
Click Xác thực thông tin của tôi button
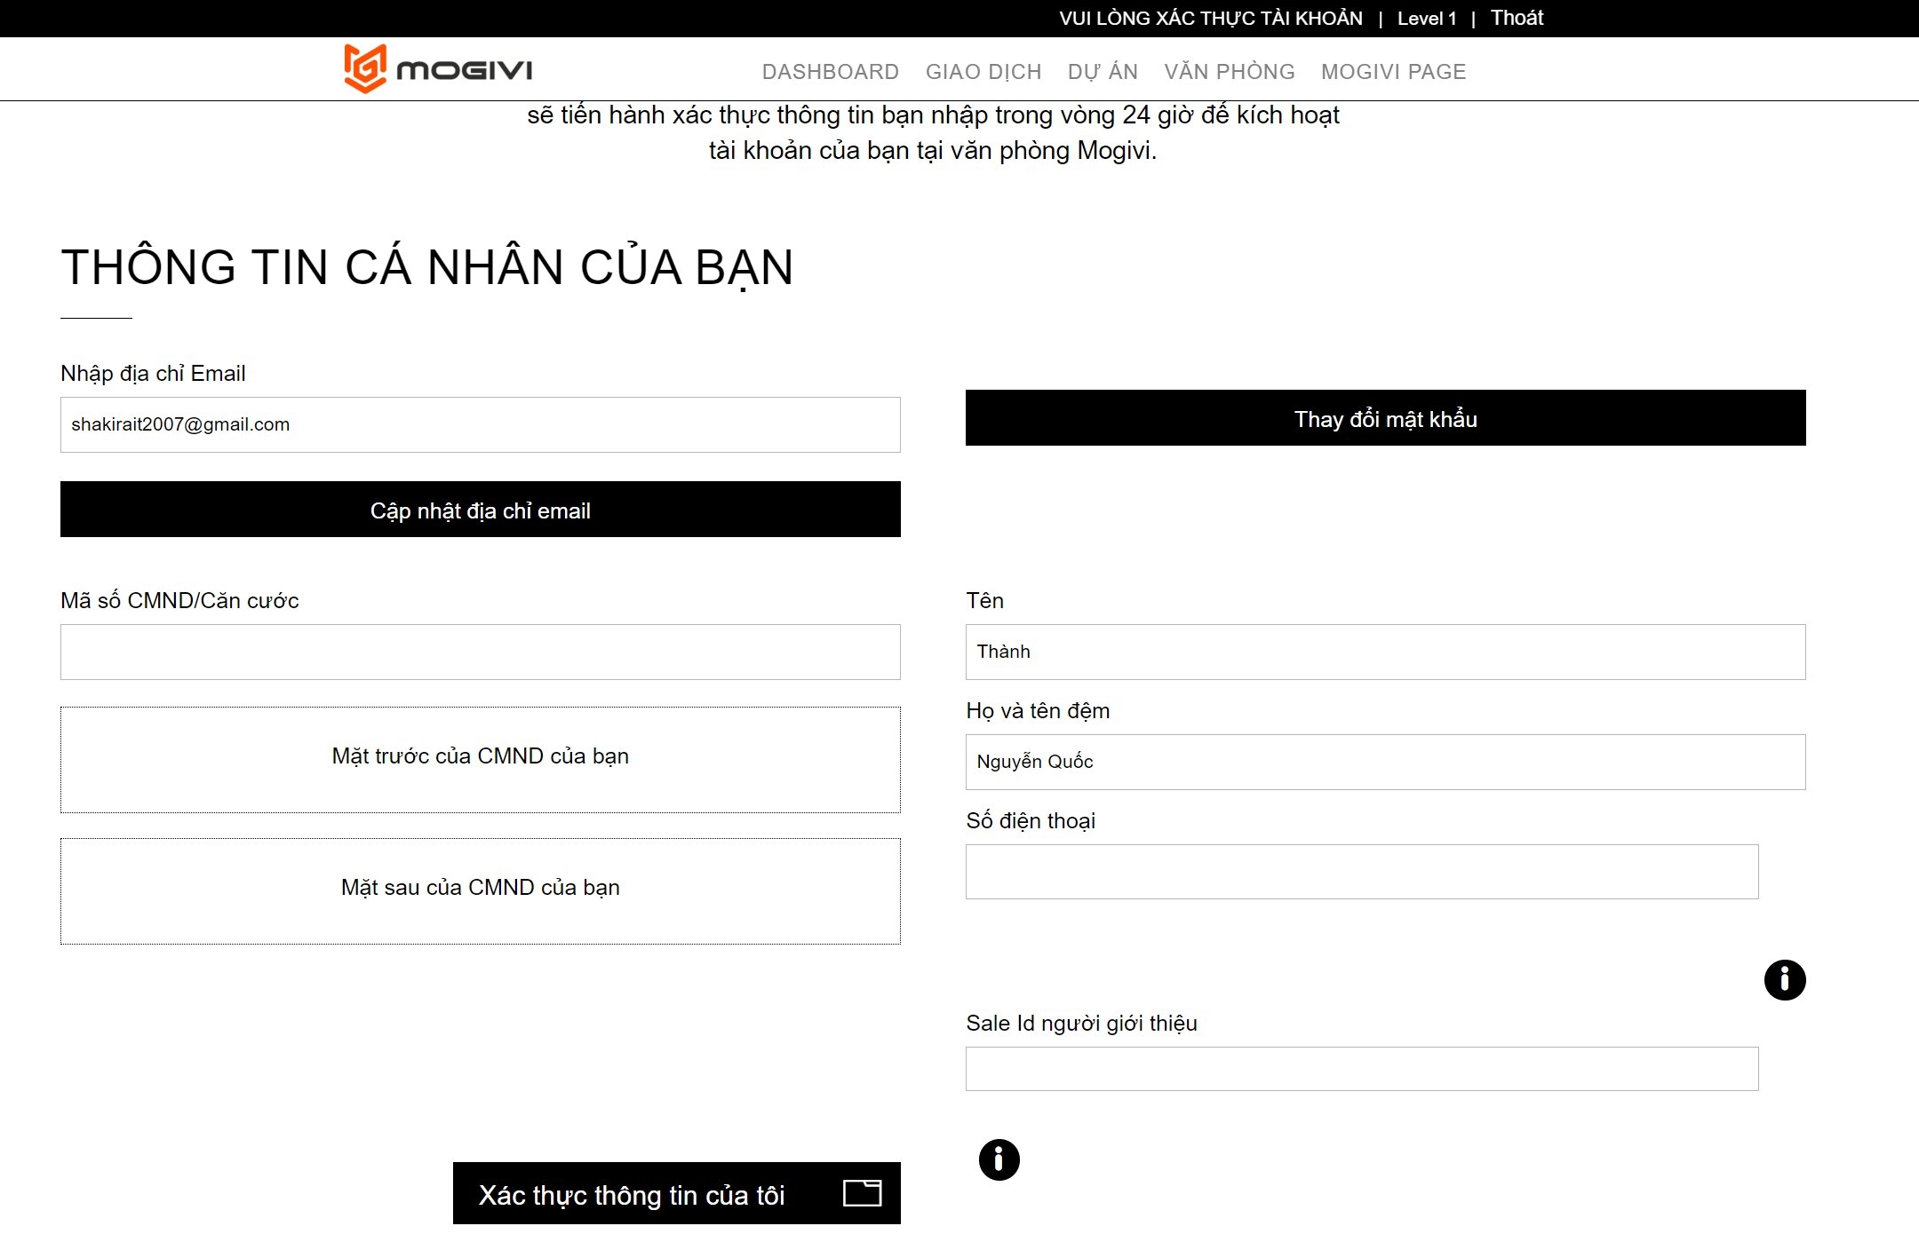click(631, 1194)
